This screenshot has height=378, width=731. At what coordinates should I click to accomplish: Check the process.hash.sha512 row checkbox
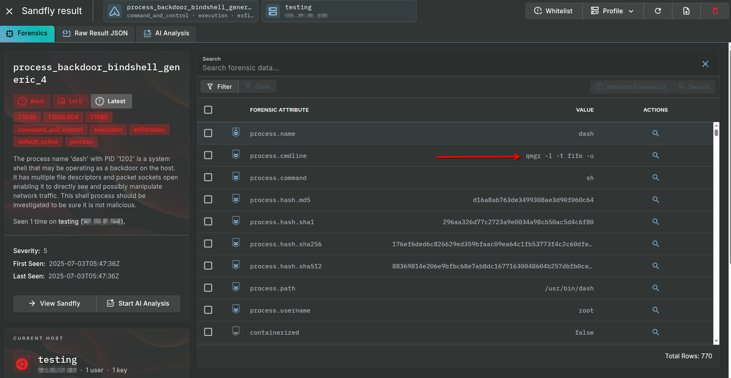[x=208, y=266]
